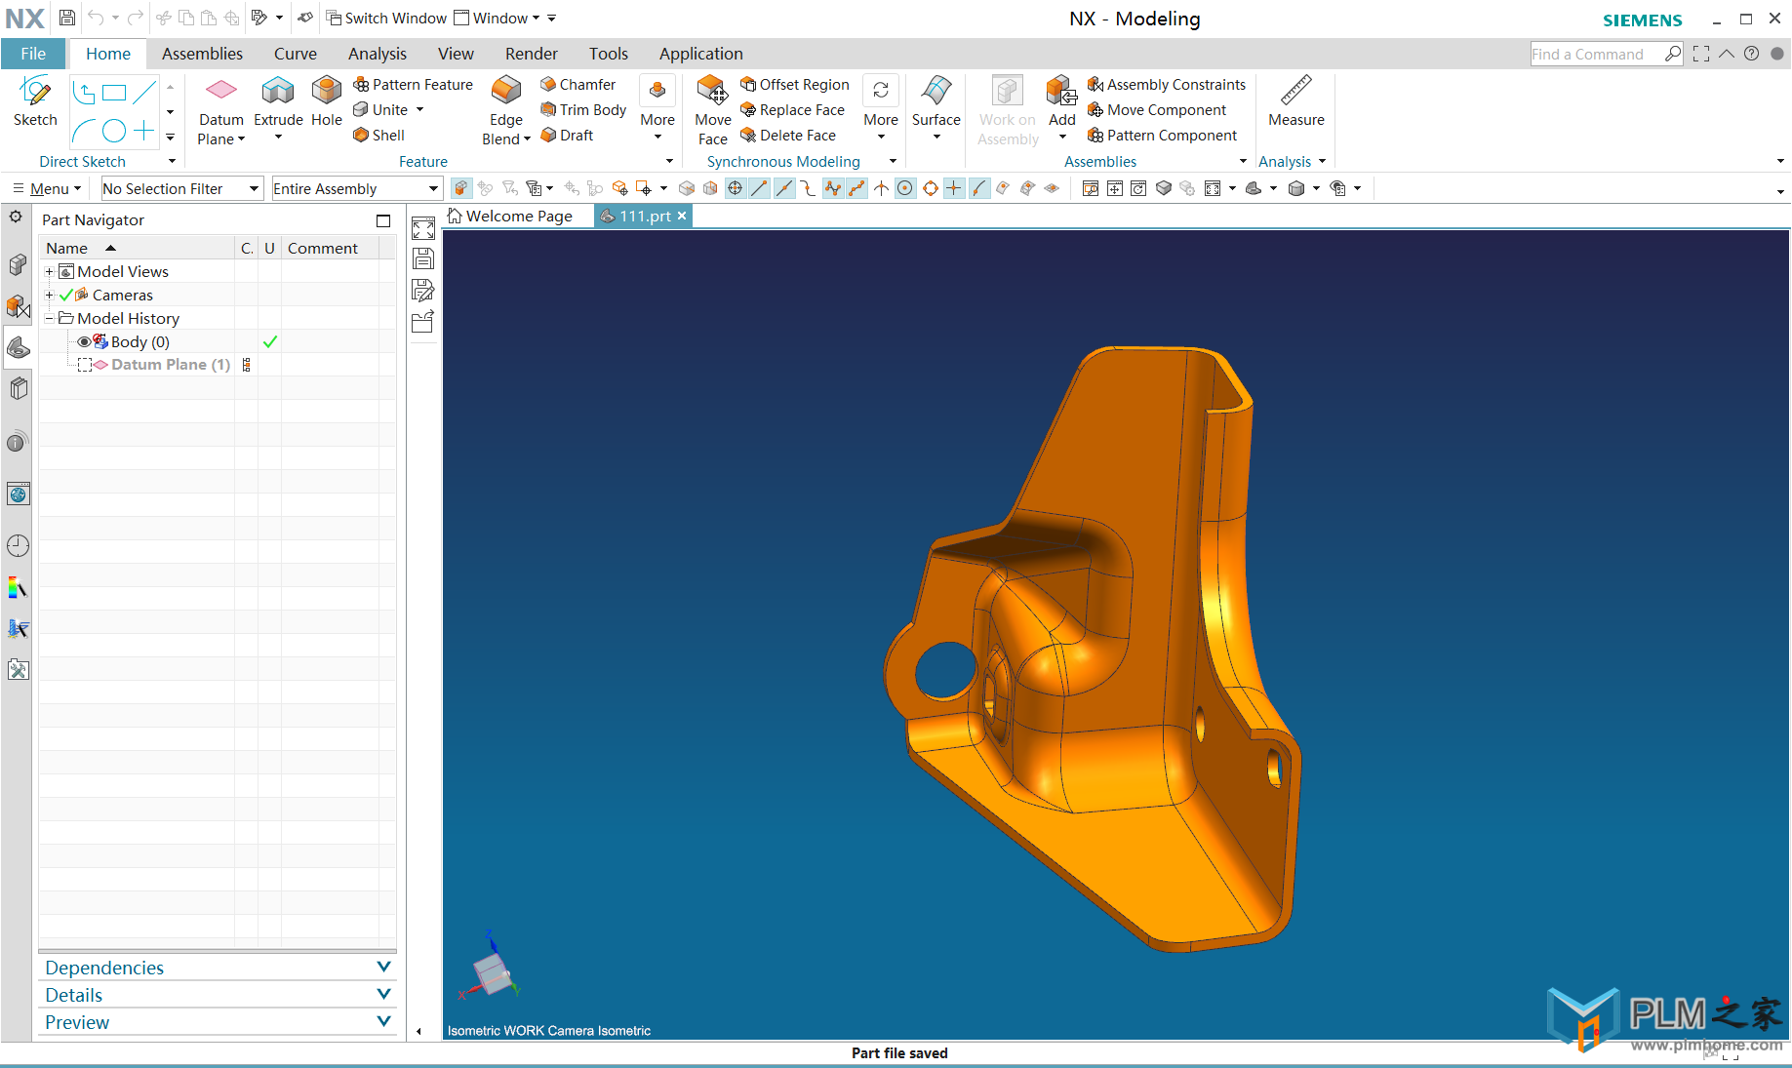The height and width of the screenshot is (1068, 1792).
Task: Open the File tab
Action: (33, 54)
